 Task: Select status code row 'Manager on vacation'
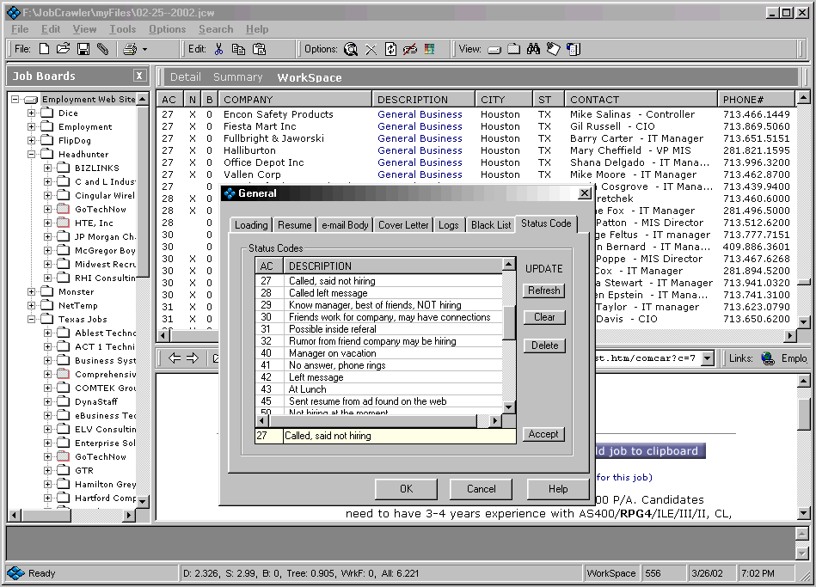click(x=379, y=353)
